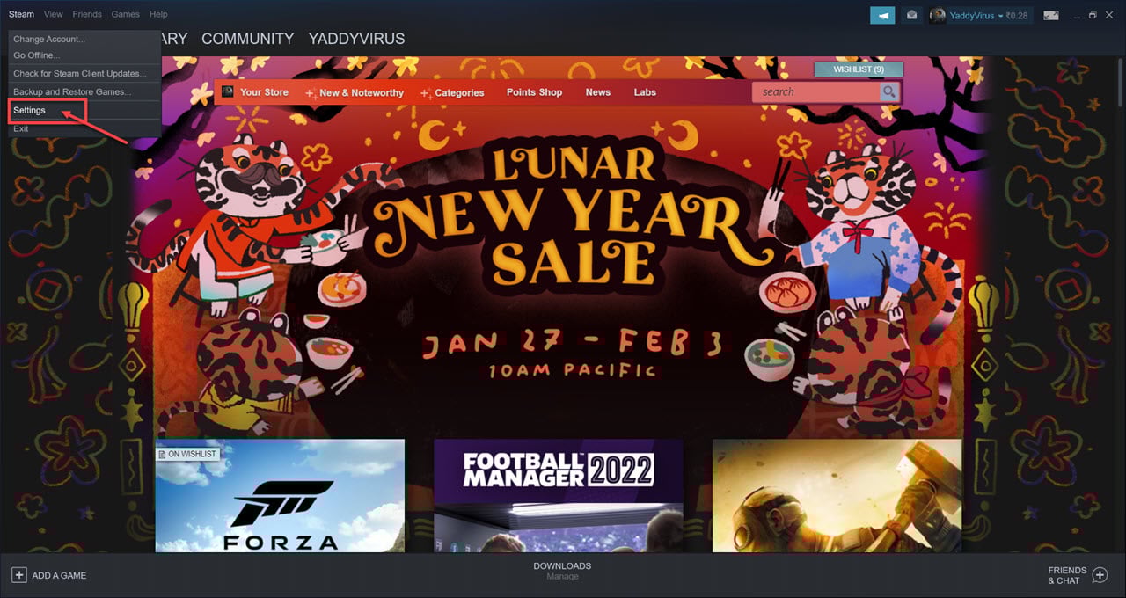Open Downloads Manage at bottom
Viewport: 1126px width, 598px height.
[562, 571]
